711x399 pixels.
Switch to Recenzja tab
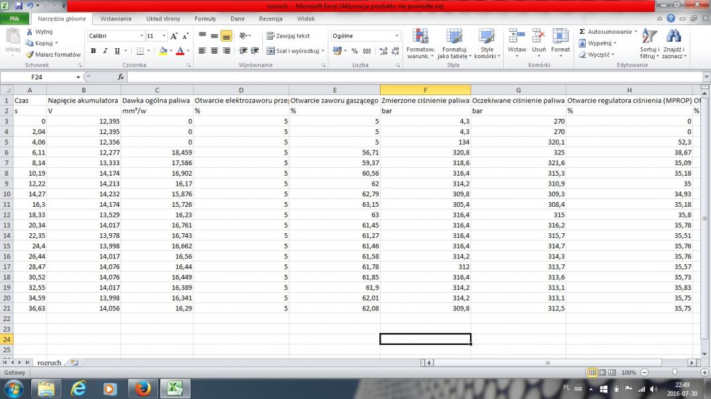[x=271, y=18]
